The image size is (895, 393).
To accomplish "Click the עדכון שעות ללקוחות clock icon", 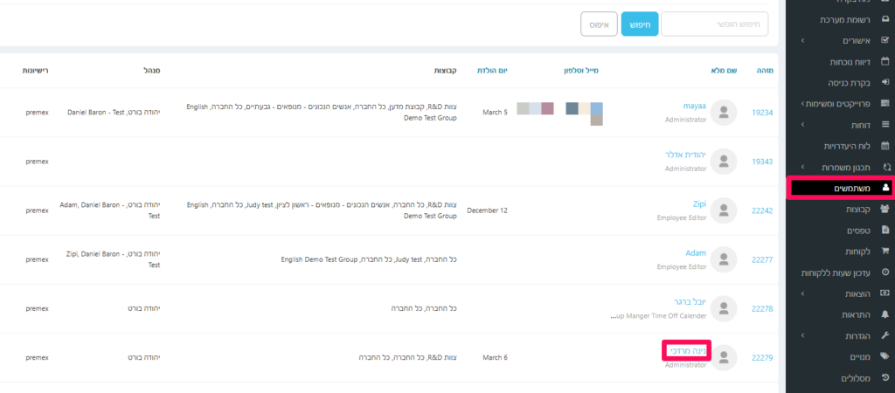I will [x=885, y=272].
